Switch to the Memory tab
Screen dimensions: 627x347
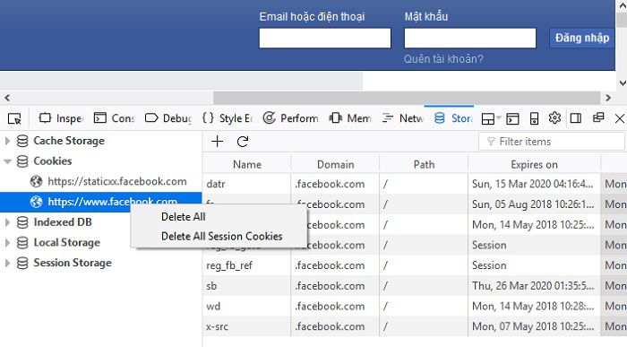click(x=350, y=118)
